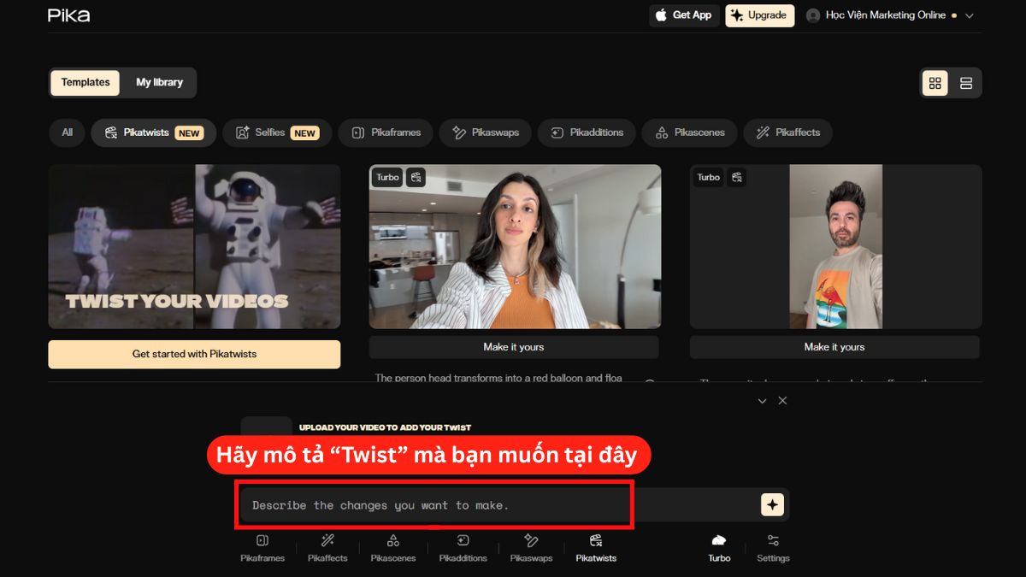Switch to the Templates tab
The width and height of the screenshot is (1026, 577).
(85, 83)
